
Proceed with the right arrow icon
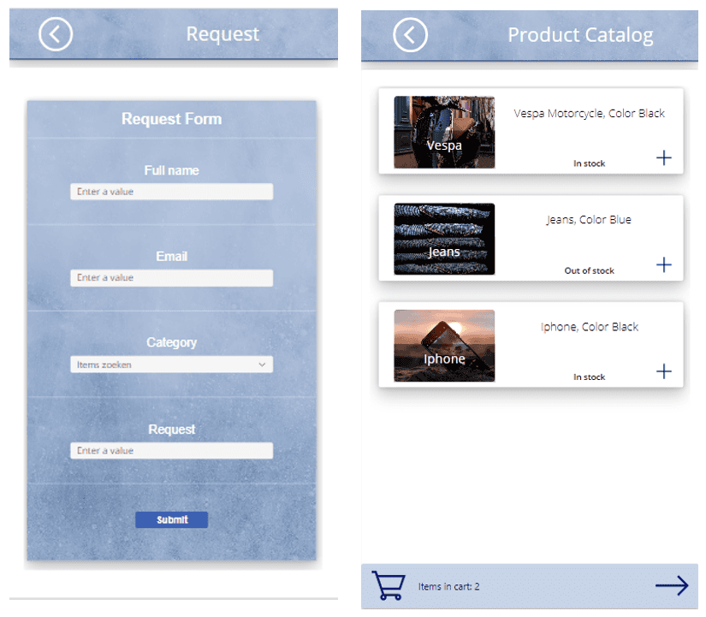click(x=671, y=585)
